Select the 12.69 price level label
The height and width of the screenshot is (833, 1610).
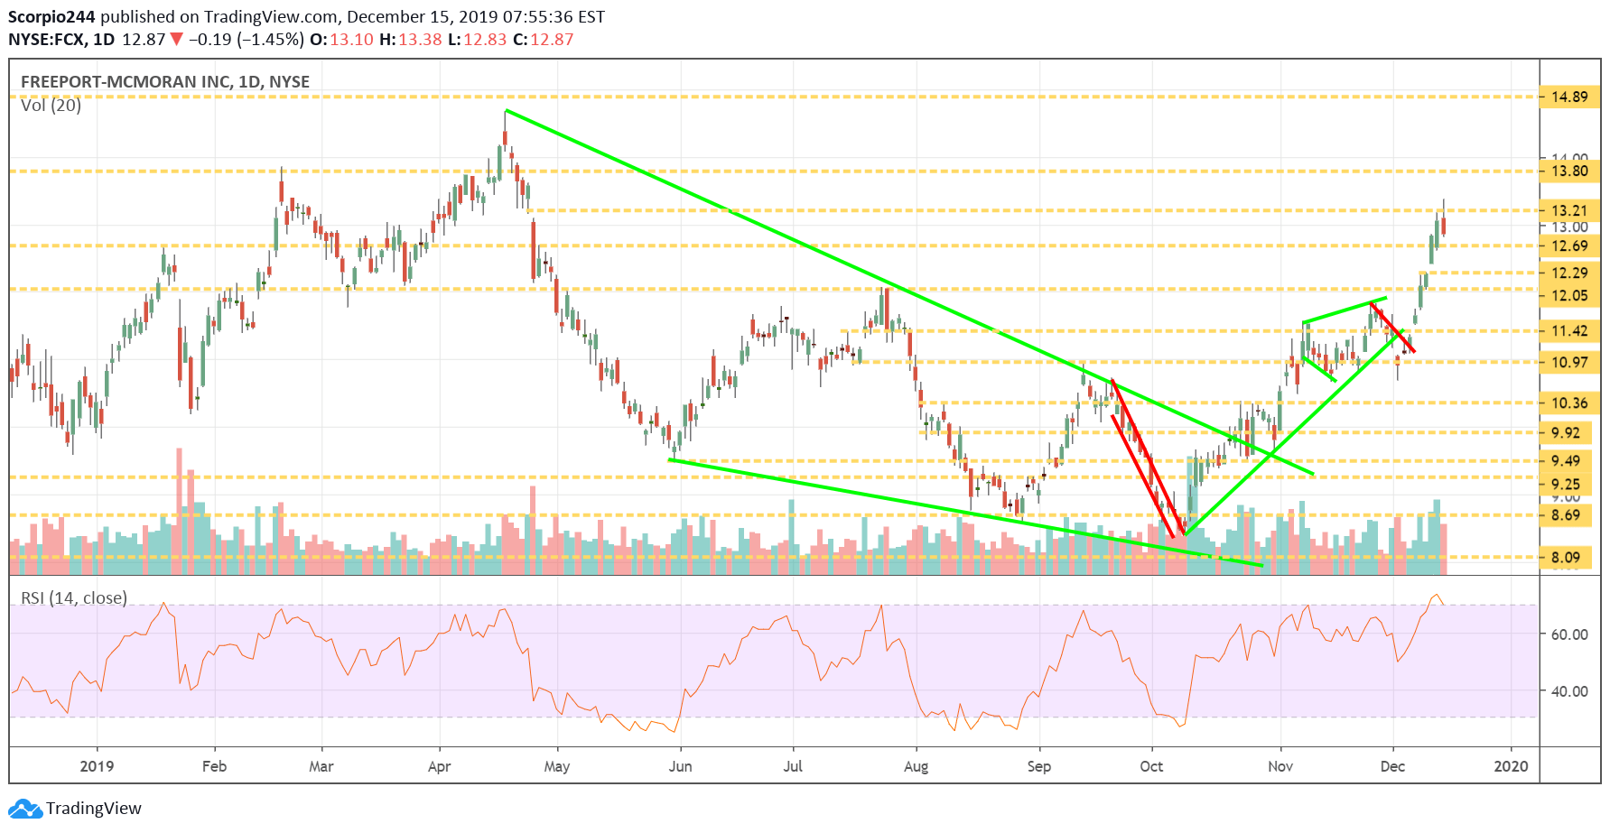[x=1569, y=245]
